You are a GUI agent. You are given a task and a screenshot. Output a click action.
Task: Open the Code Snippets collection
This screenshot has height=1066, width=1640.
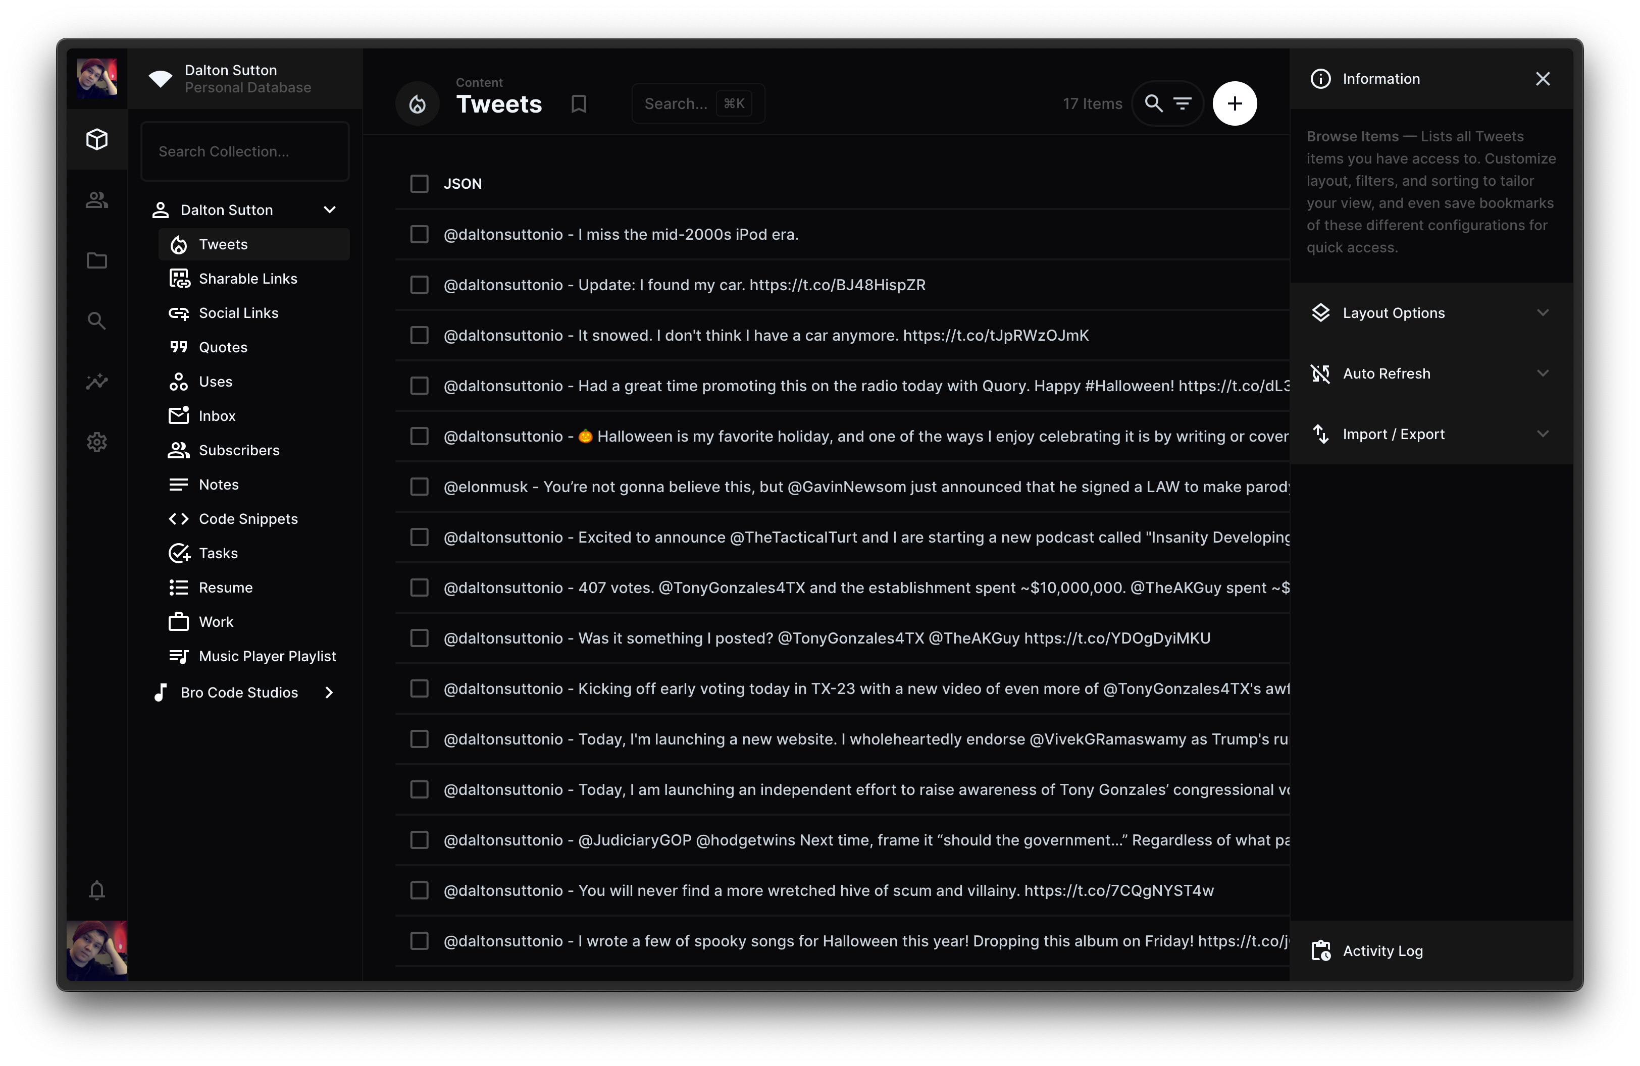(247, 519)
